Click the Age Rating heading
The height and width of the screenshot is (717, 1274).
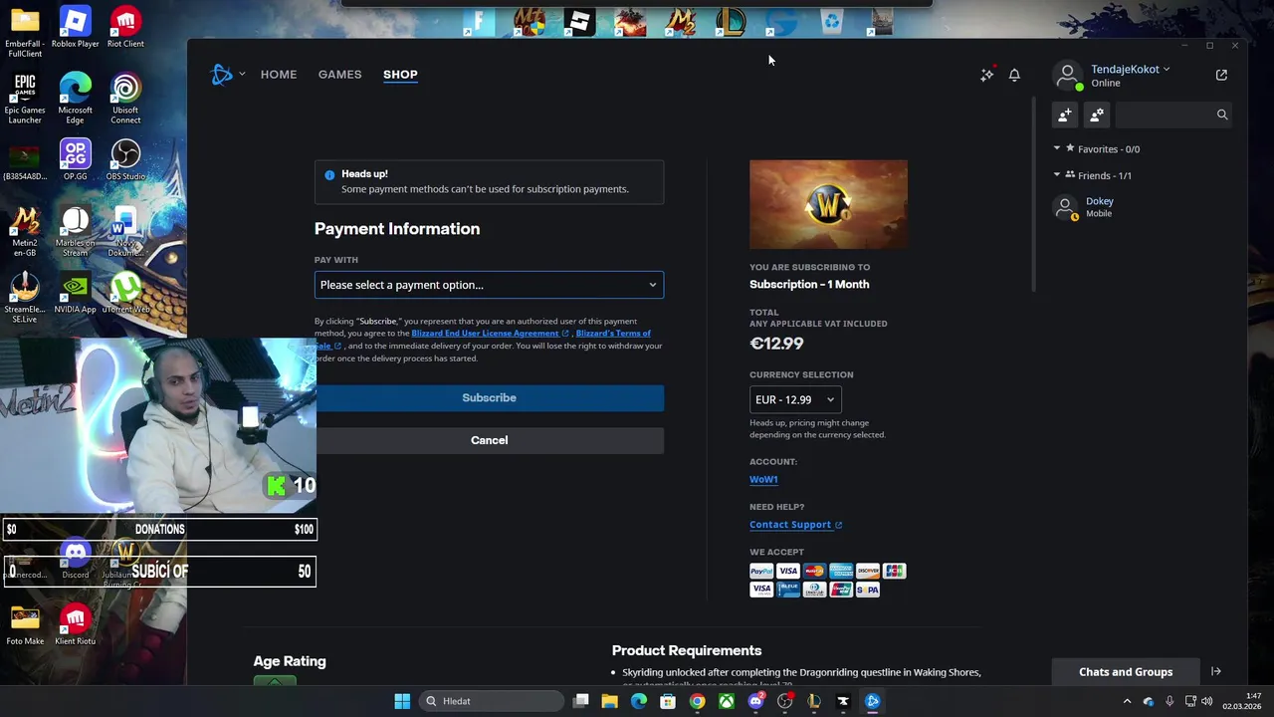pyautogui.click(x=290, y=661)
